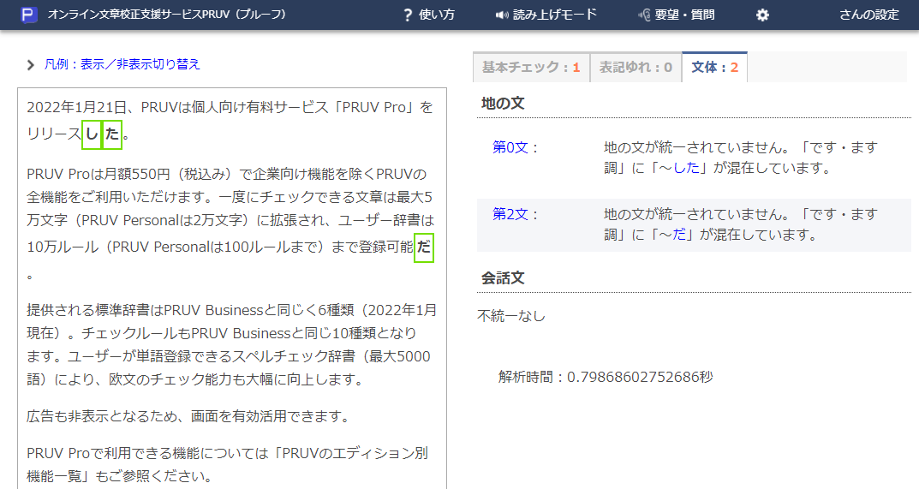Screen dimensions: 919x489
Task: Click paragraph starting 広告も非表示となるため
Action: (189, 416)
